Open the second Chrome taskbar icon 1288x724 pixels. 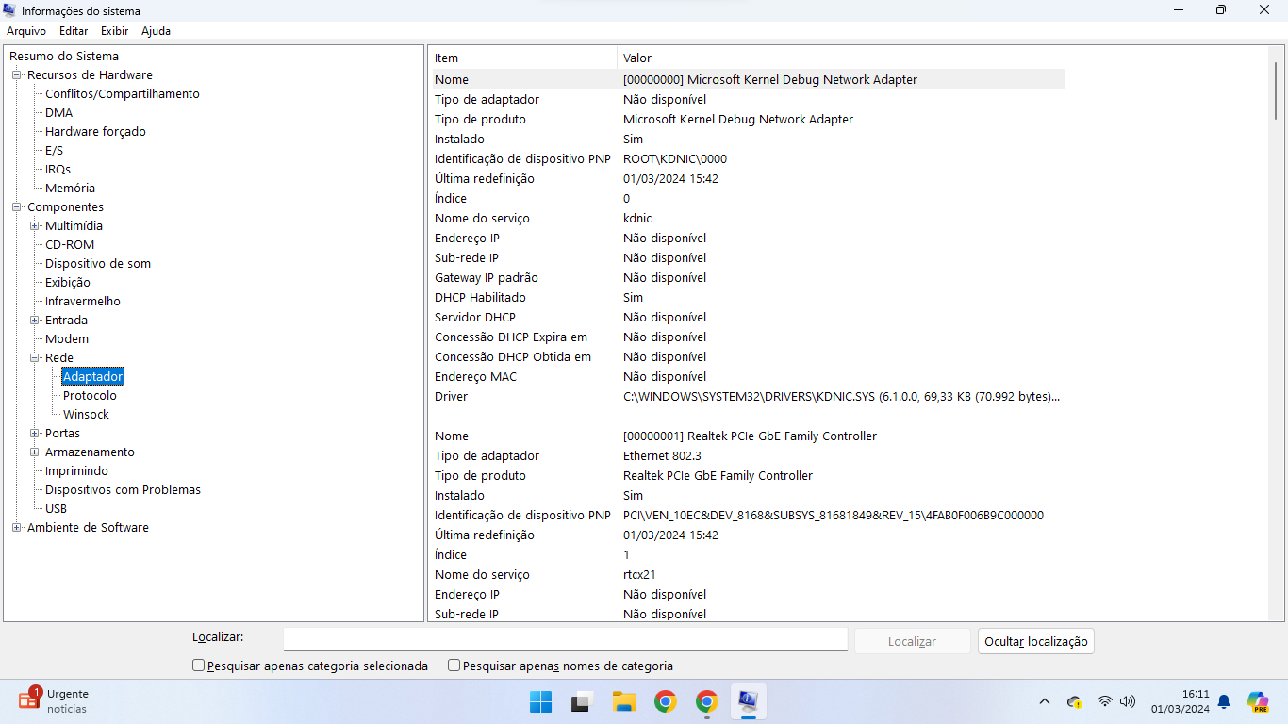pyautogui.click(x=707, y=701)
